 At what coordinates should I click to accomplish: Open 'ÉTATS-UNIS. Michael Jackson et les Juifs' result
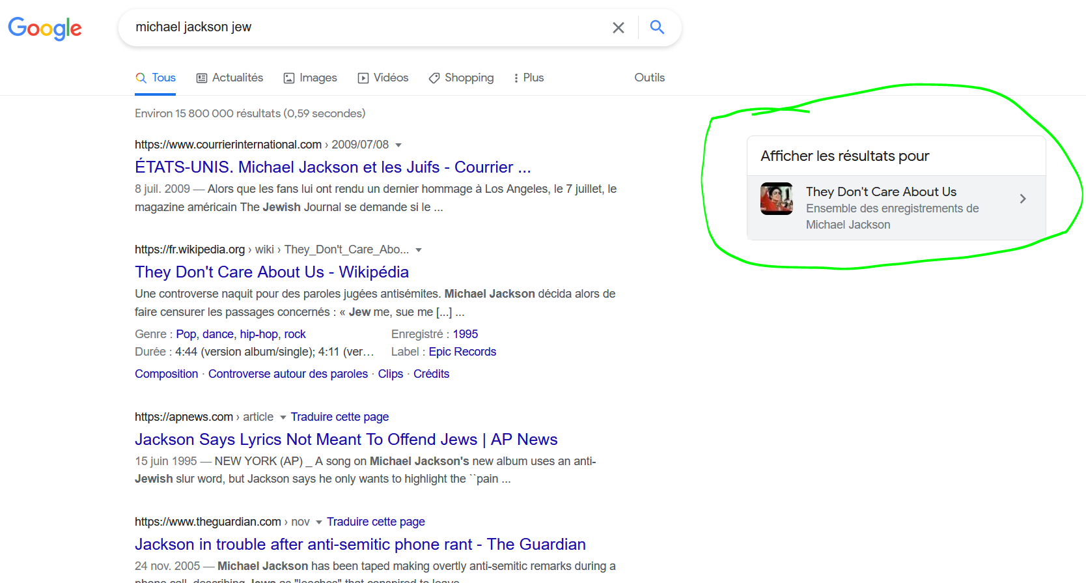click(333, 167)
